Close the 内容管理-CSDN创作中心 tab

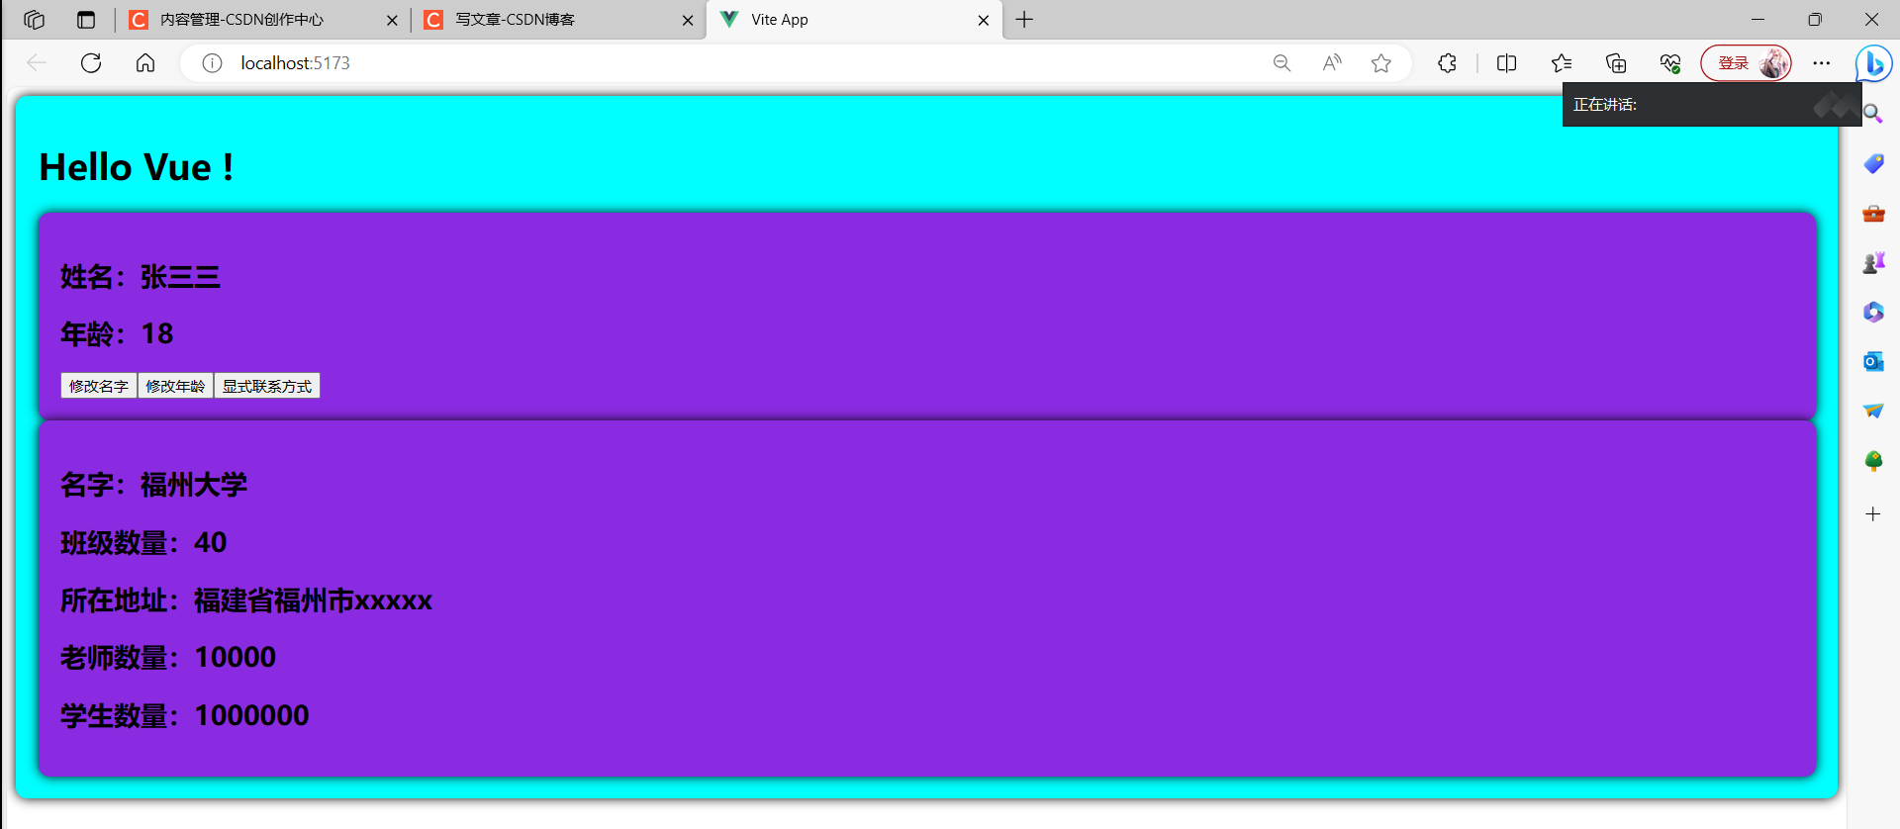(392, 20)
